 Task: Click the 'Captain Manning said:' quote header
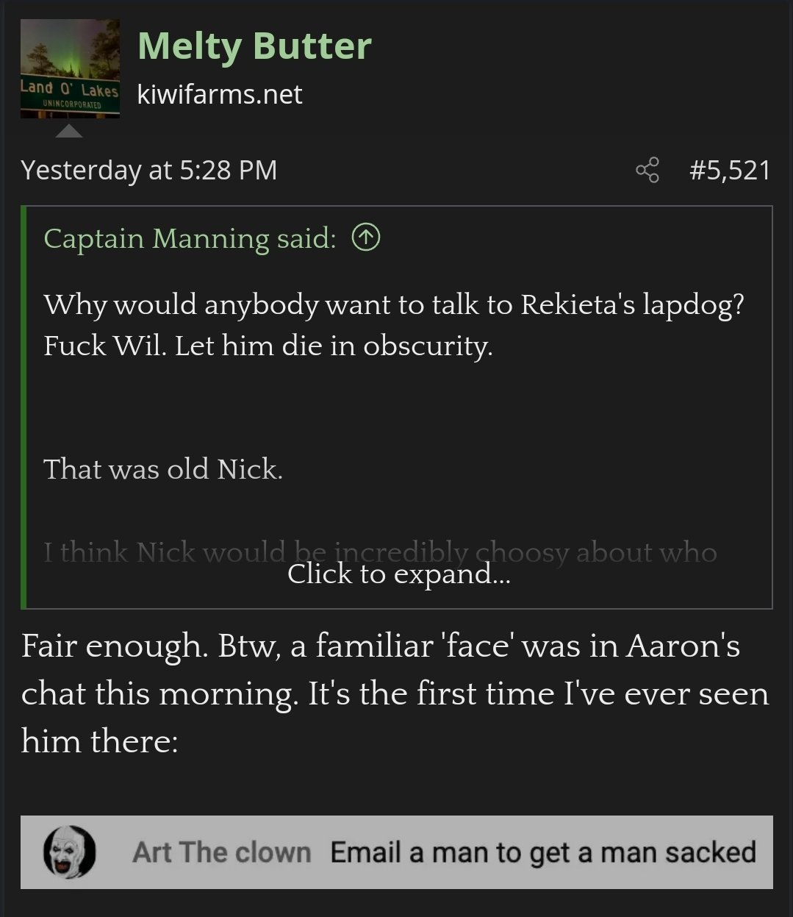(x=190, y=238)
